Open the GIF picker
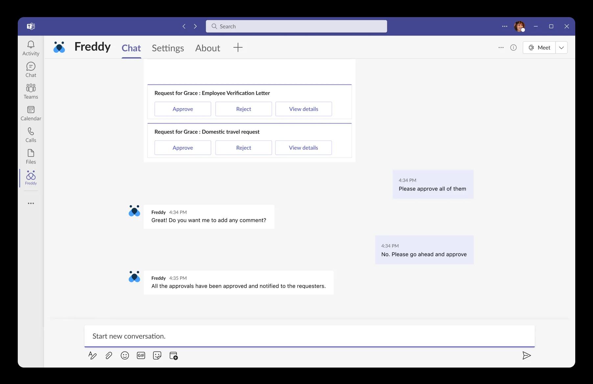Viewport: 593px width, 384px height. pos(141,355)
